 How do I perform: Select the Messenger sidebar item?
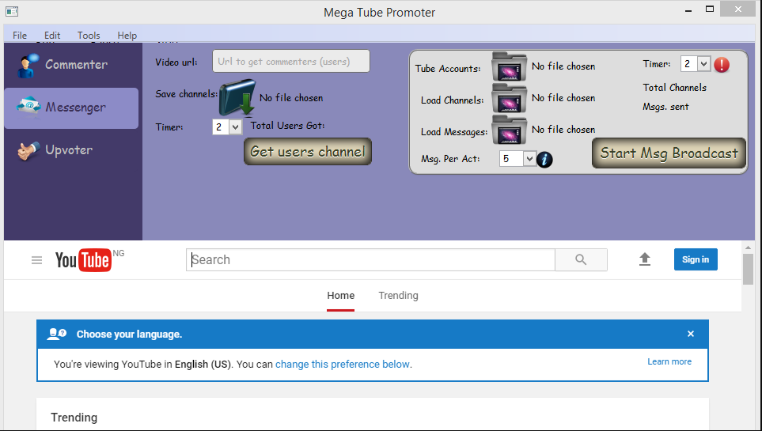pyautogui.click(x=71, y=108)
